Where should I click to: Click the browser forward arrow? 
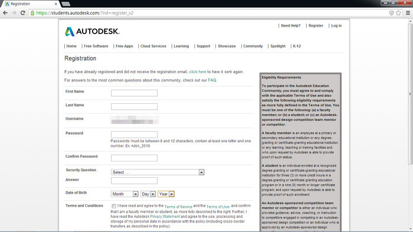point(14,12)
